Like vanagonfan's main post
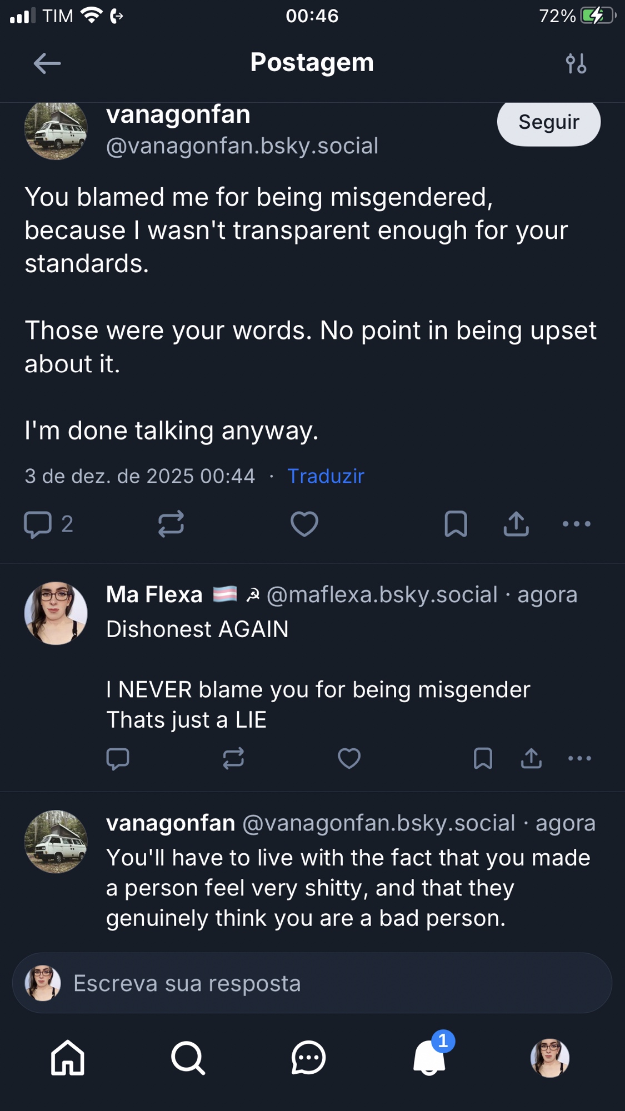The image size is (625, 1111). pos(304,524)
